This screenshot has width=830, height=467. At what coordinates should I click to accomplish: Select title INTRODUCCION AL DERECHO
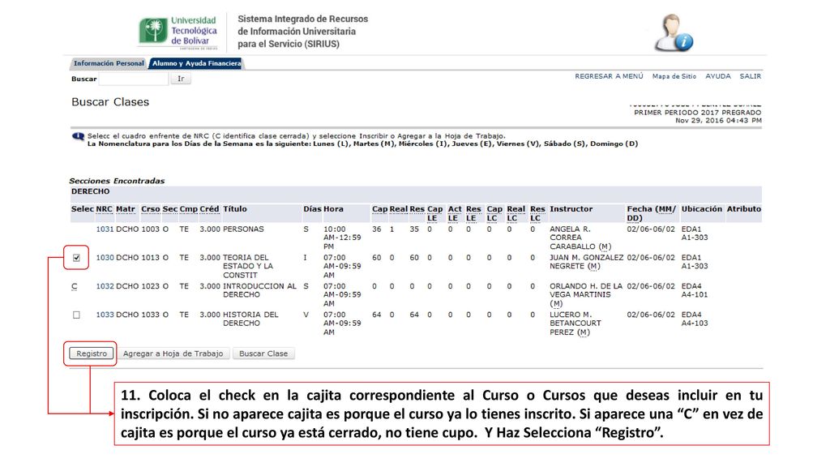259,291
